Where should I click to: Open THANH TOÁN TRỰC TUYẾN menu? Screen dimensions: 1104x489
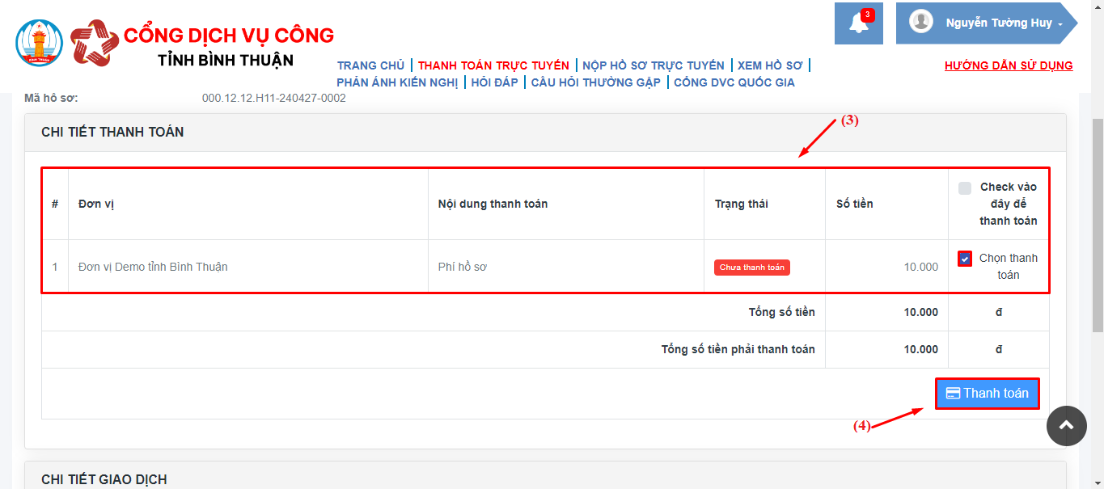coord(493,65)
